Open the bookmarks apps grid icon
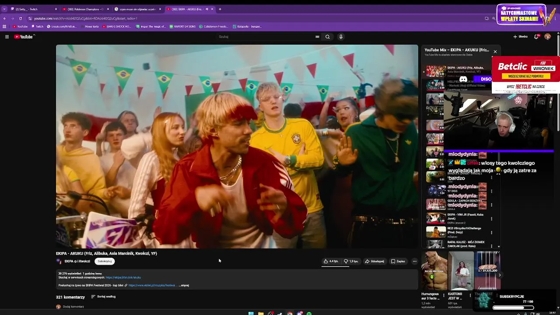 click(4, 27)
